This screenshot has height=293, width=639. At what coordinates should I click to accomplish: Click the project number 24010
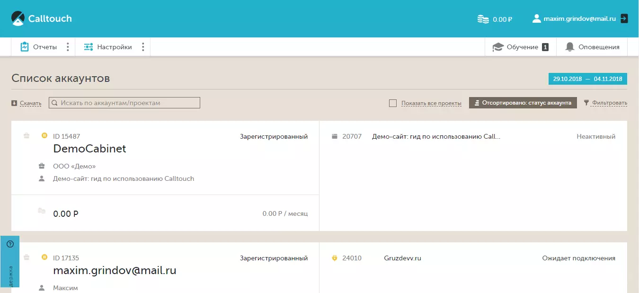352,258
